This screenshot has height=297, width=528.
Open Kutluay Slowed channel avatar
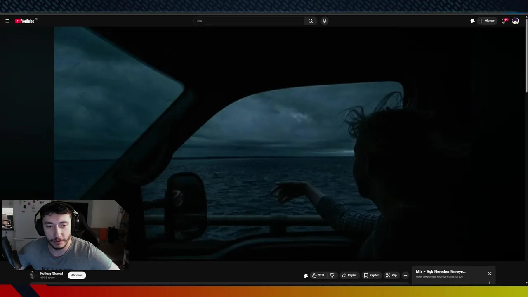pyautogui.click(x=33, y=275)
